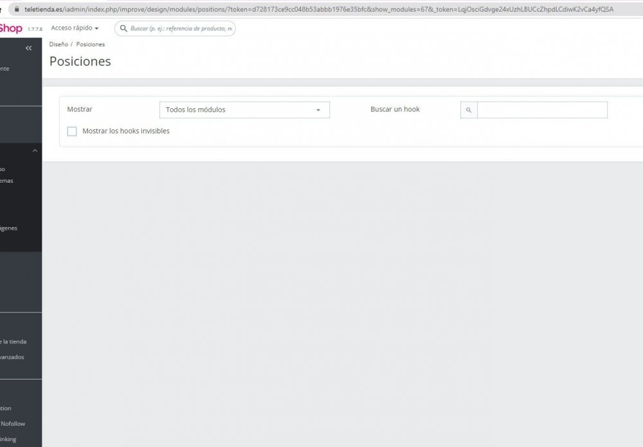Collapse the Diseño section with the up chevron
Image resolution: width=643 pixels, height=447 pixels.
34,151
